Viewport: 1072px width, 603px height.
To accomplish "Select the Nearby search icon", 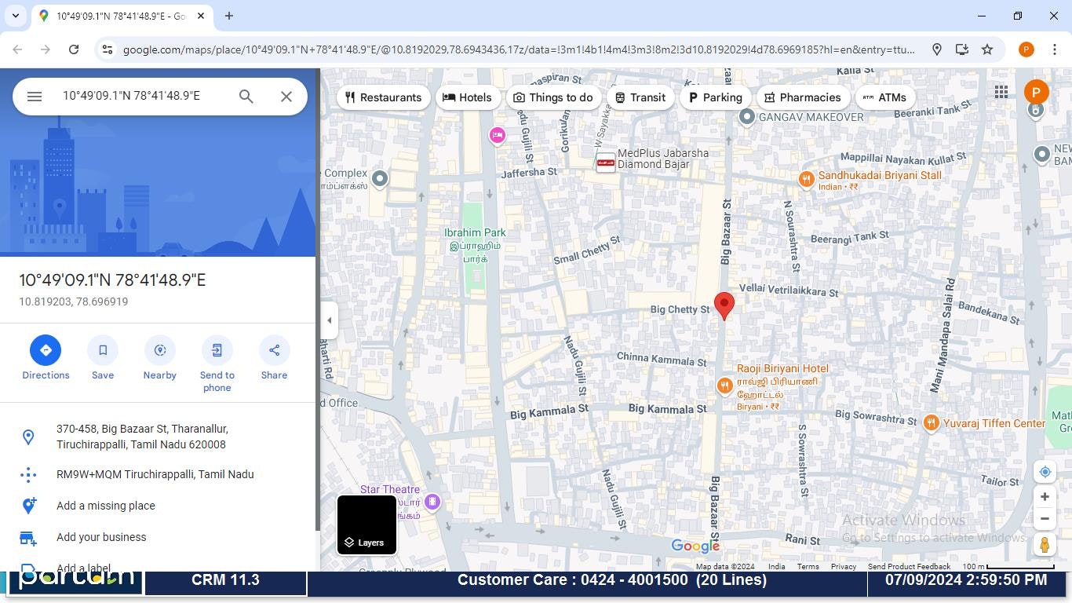I will click(x=159, y=357).
